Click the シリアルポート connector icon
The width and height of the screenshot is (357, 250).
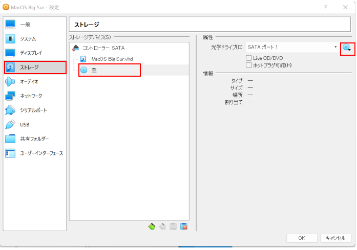pyautogui.click(x=10, y=110)
